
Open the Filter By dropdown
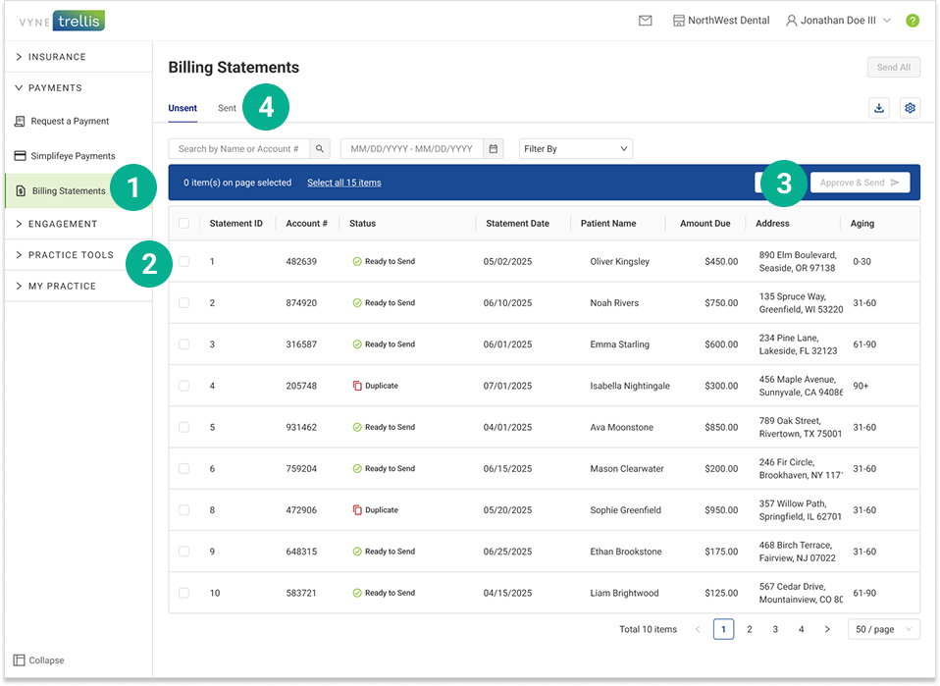(576, 149)
